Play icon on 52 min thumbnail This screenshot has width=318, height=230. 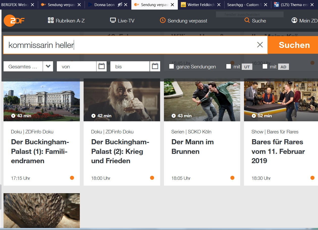coord(254,116)
